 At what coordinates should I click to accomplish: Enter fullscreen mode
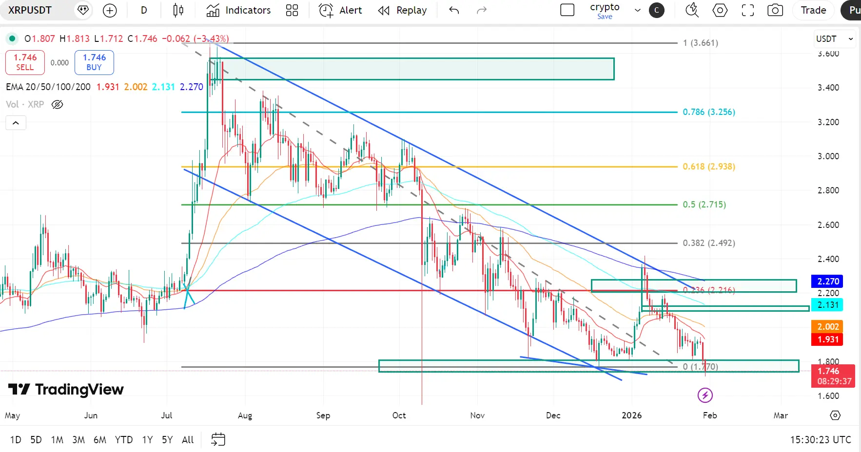click(748, 10)
